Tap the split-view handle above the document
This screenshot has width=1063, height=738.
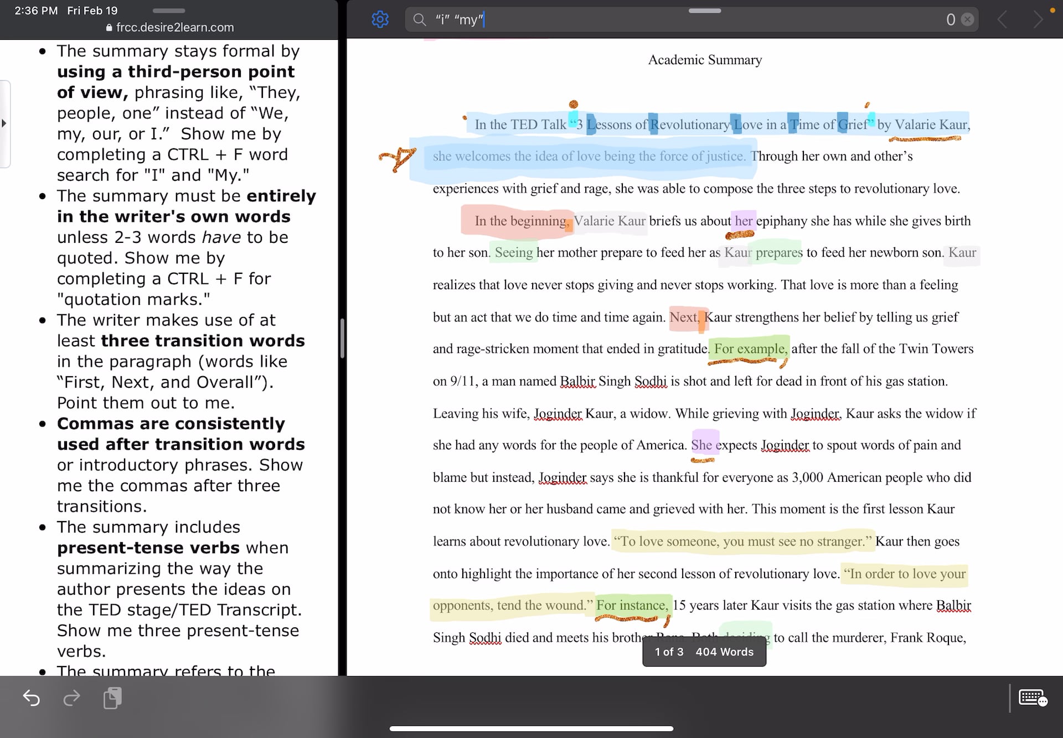(x=705, y=11)
